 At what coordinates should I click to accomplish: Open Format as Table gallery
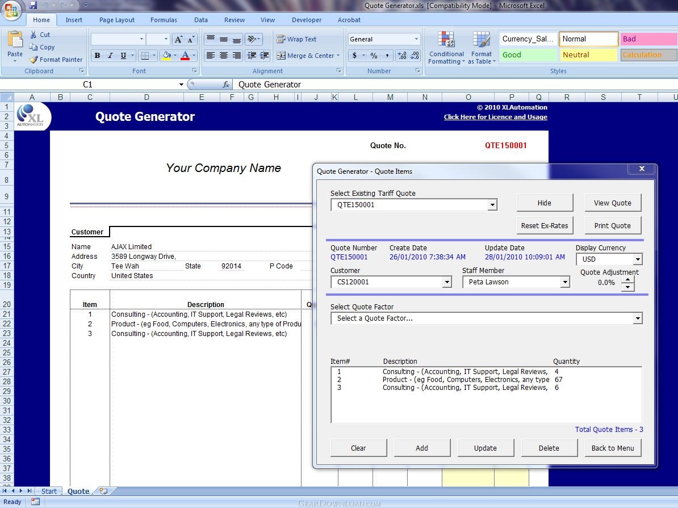(x=482, y=48)
